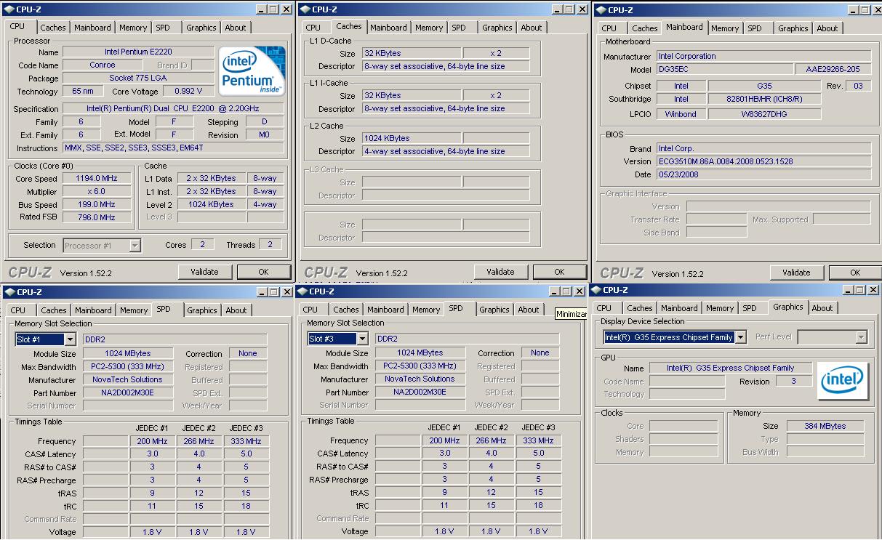Select Graphics tab in the Slot #1 window
The width and height of the screenshot is (882, 540).
click(x=201, y=310)
